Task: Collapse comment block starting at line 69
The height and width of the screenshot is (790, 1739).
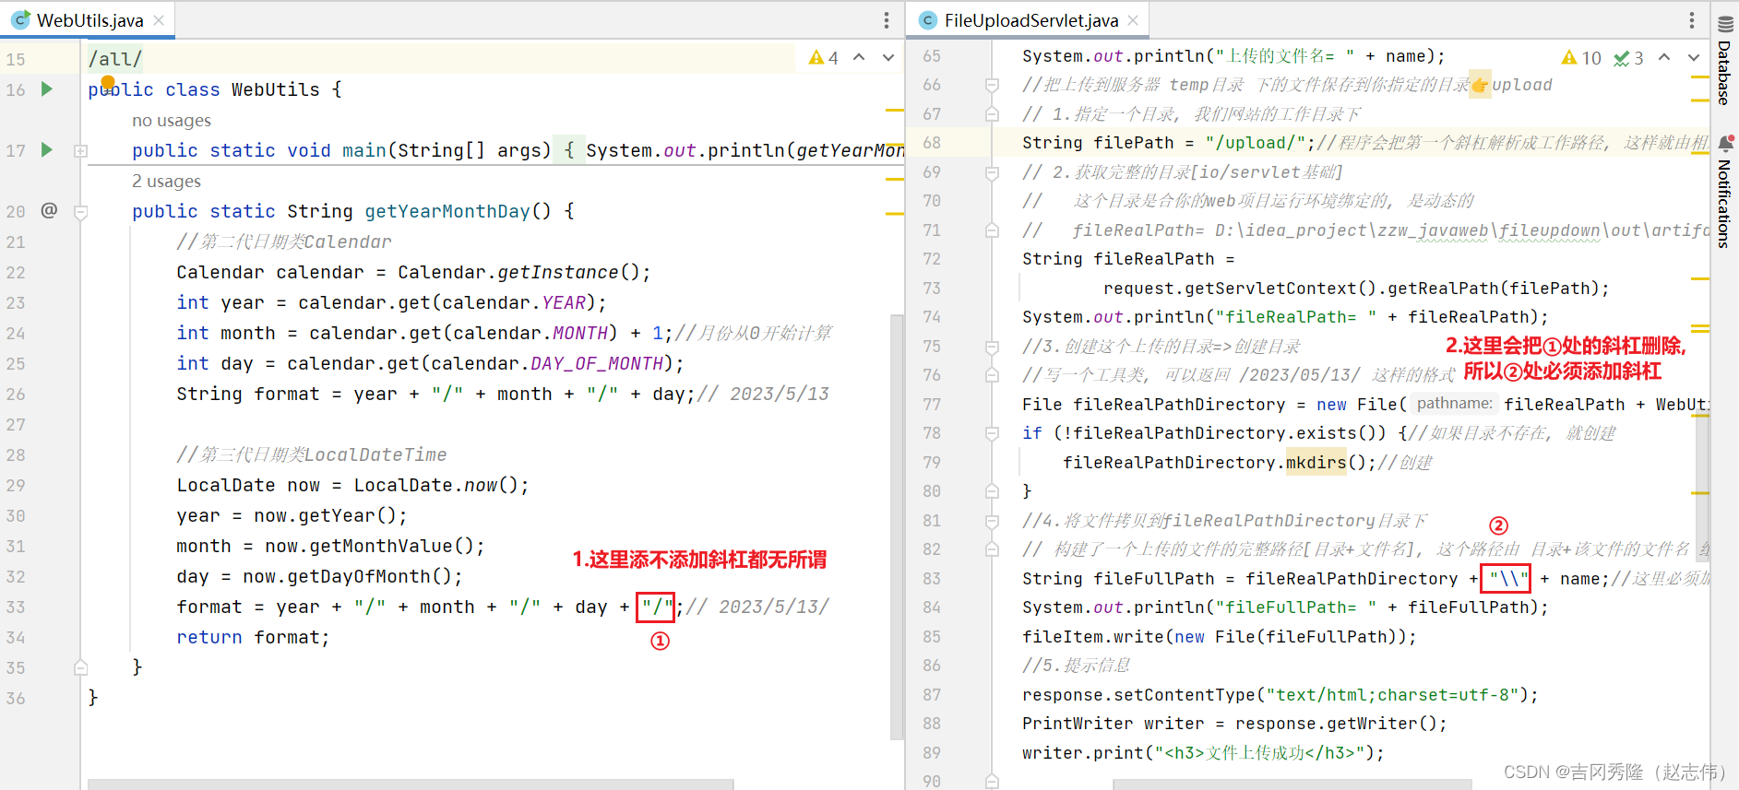Action: (x=992, y=172)
